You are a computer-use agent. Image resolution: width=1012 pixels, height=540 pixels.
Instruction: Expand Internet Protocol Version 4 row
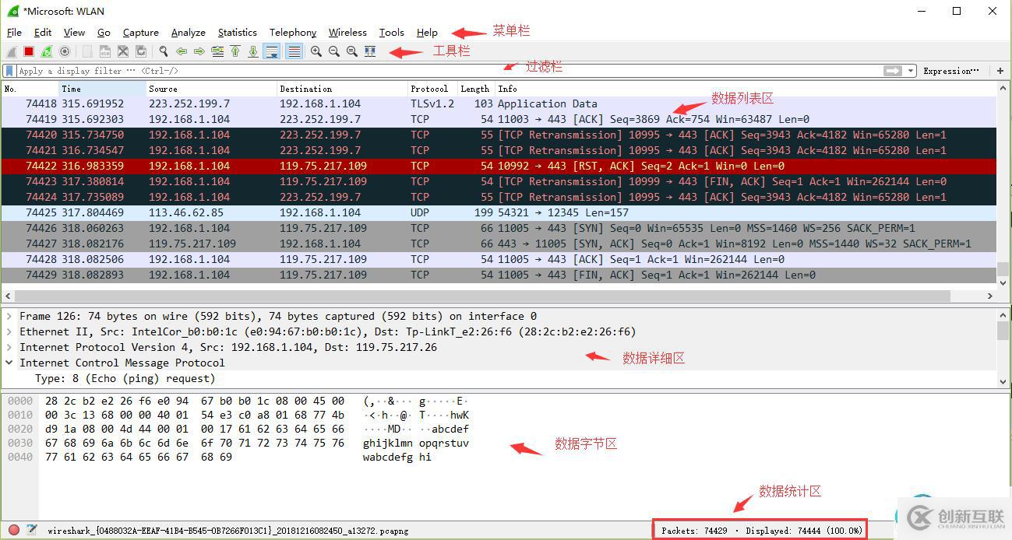click(x=9, y=347)
